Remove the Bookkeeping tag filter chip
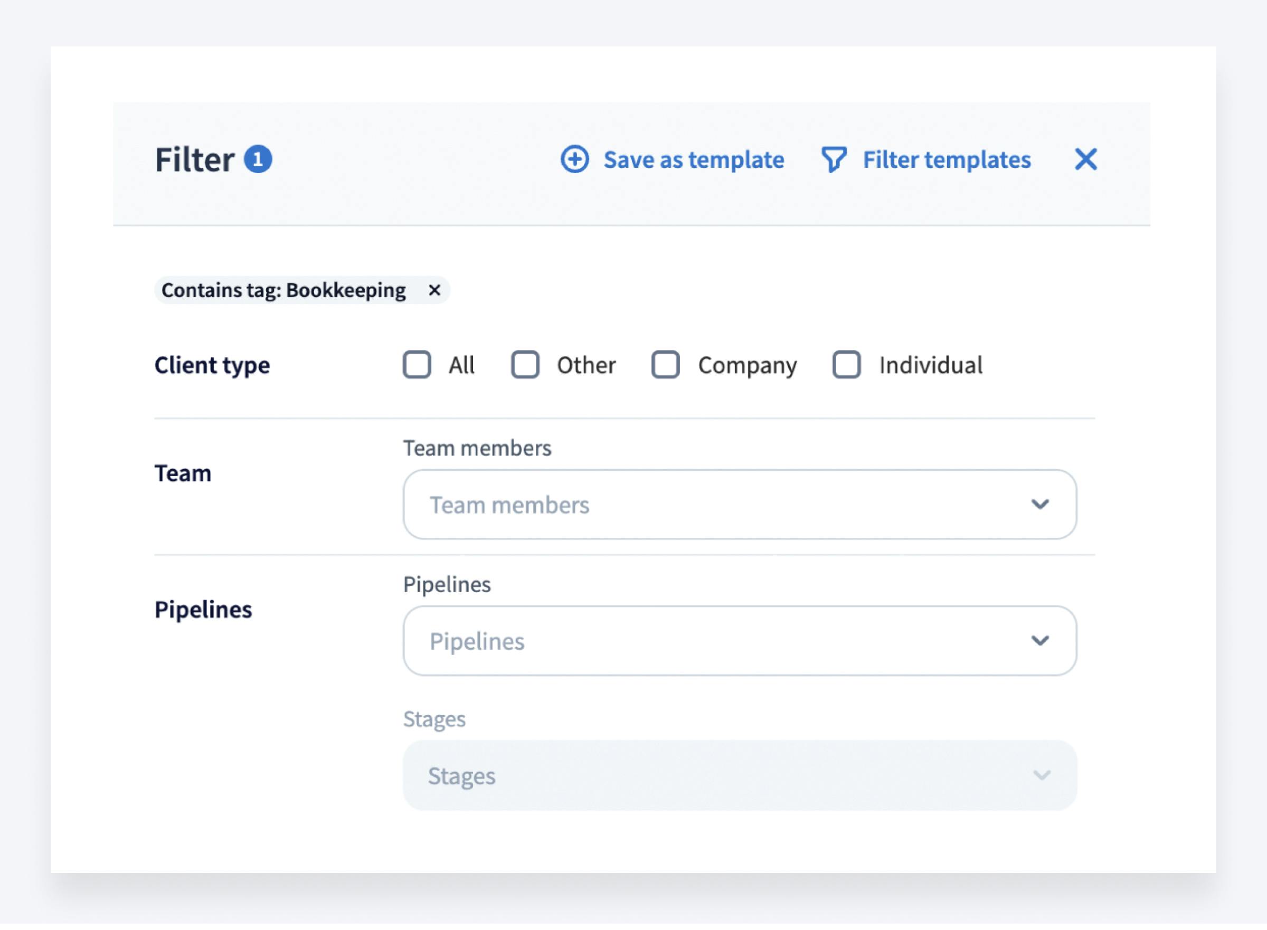The image size is (1267, 930). [x=434, y=290]
